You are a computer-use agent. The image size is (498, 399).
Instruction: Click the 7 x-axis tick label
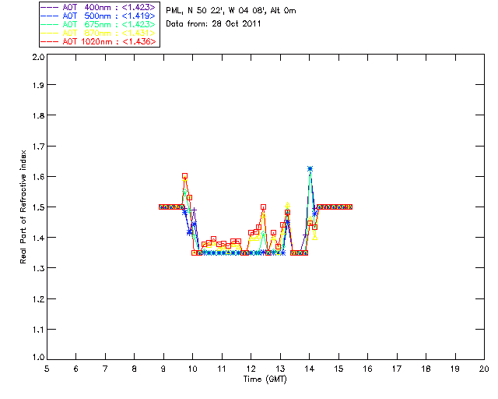(105, 369)
